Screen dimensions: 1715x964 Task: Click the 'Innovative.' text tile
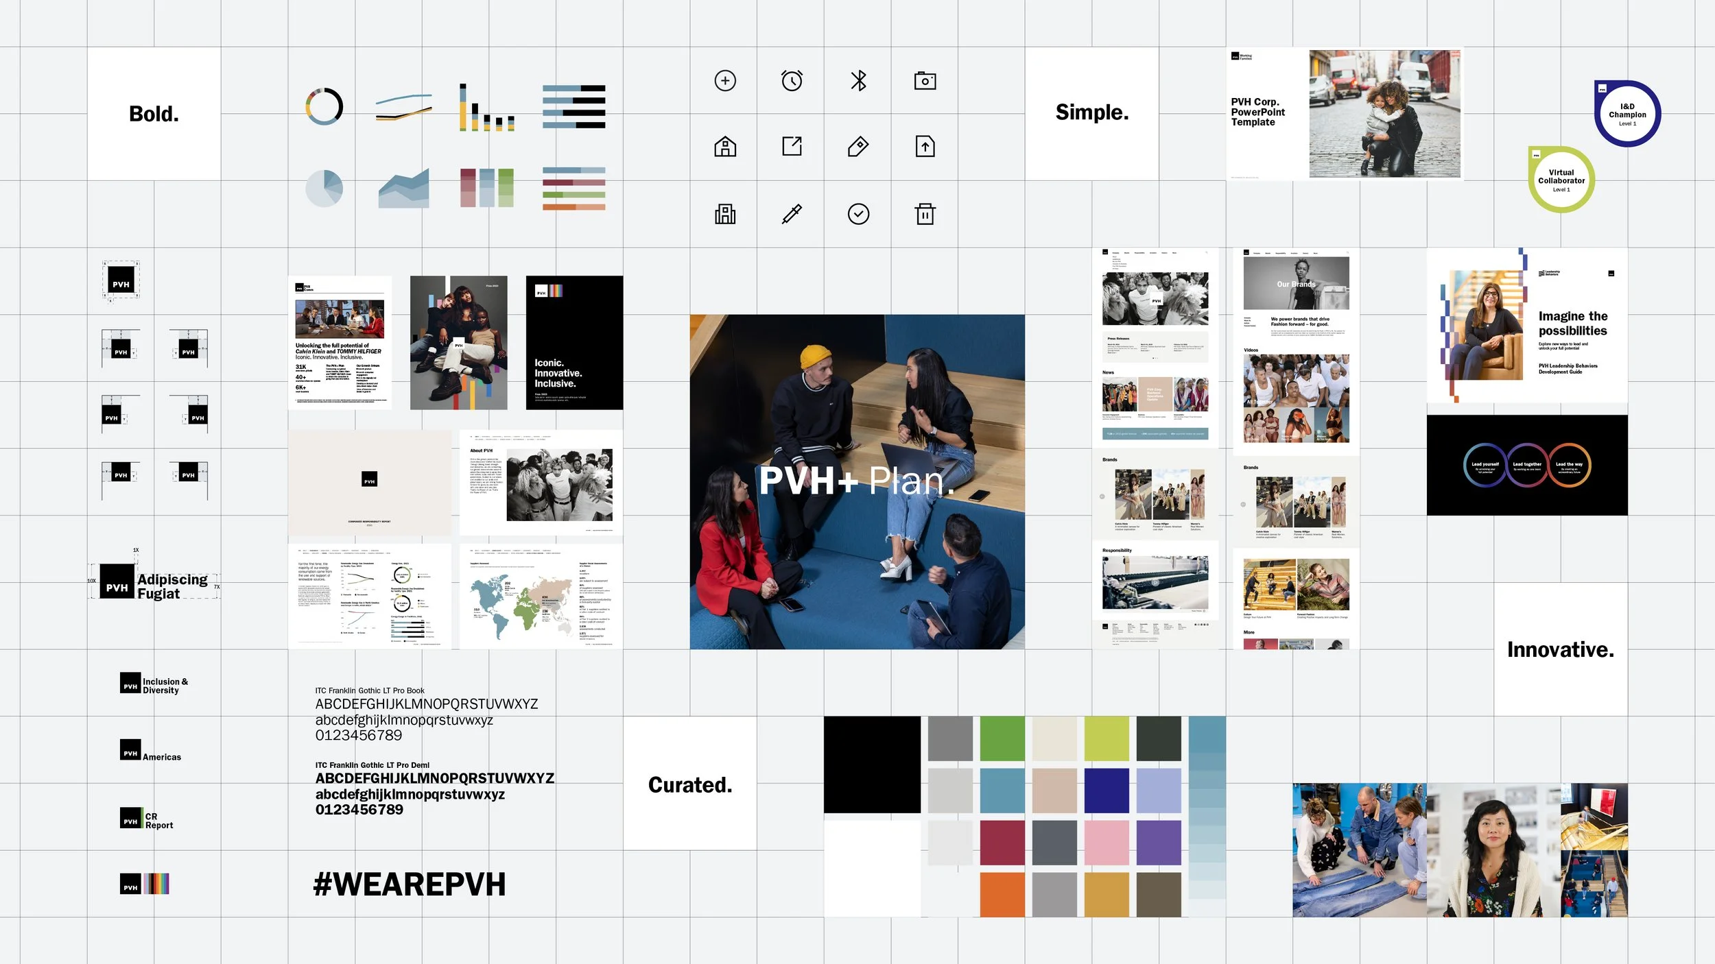[1561, 649]
